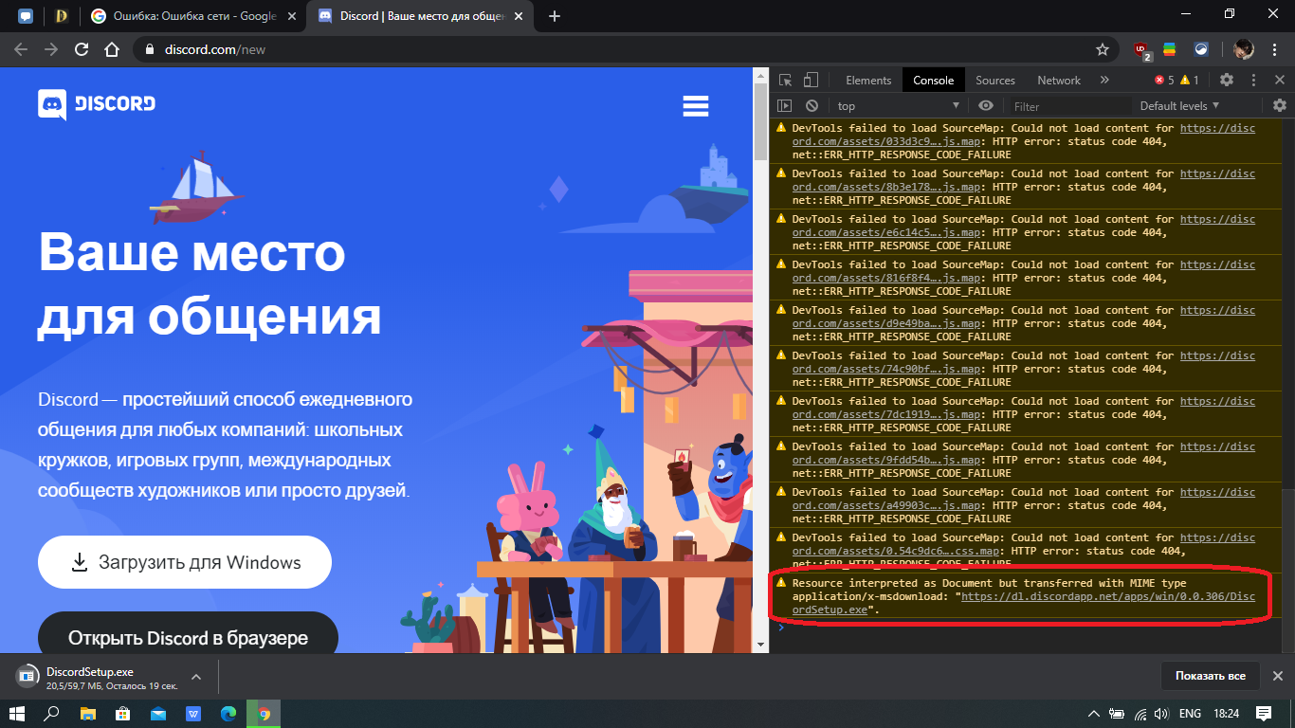Click the ENG language indicator
This screenshot has width=1295, height=728.
click(x=1189, y=713)
